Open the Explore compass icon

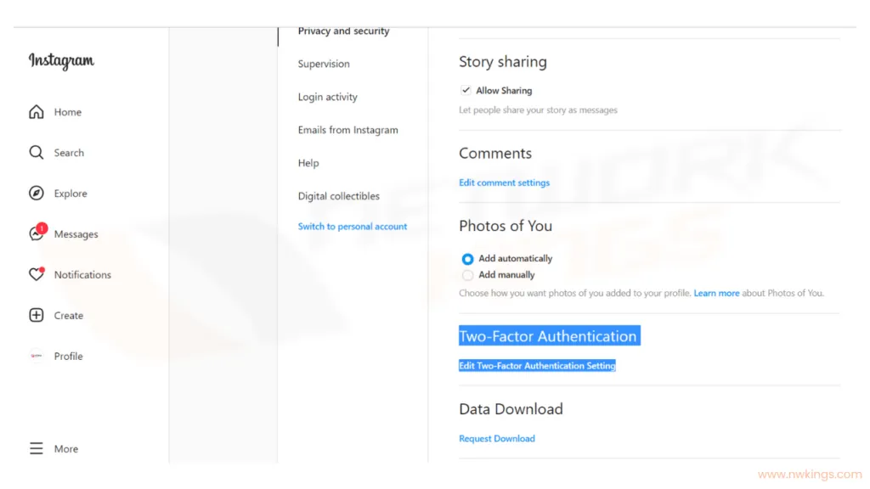tap(36, 193)
